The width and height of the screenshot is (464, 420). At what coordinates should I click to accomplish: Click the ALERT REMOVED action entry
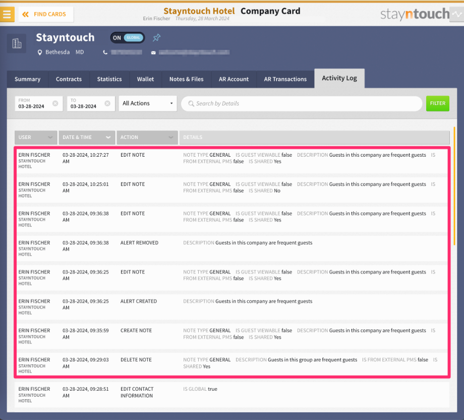coord(139,243)
